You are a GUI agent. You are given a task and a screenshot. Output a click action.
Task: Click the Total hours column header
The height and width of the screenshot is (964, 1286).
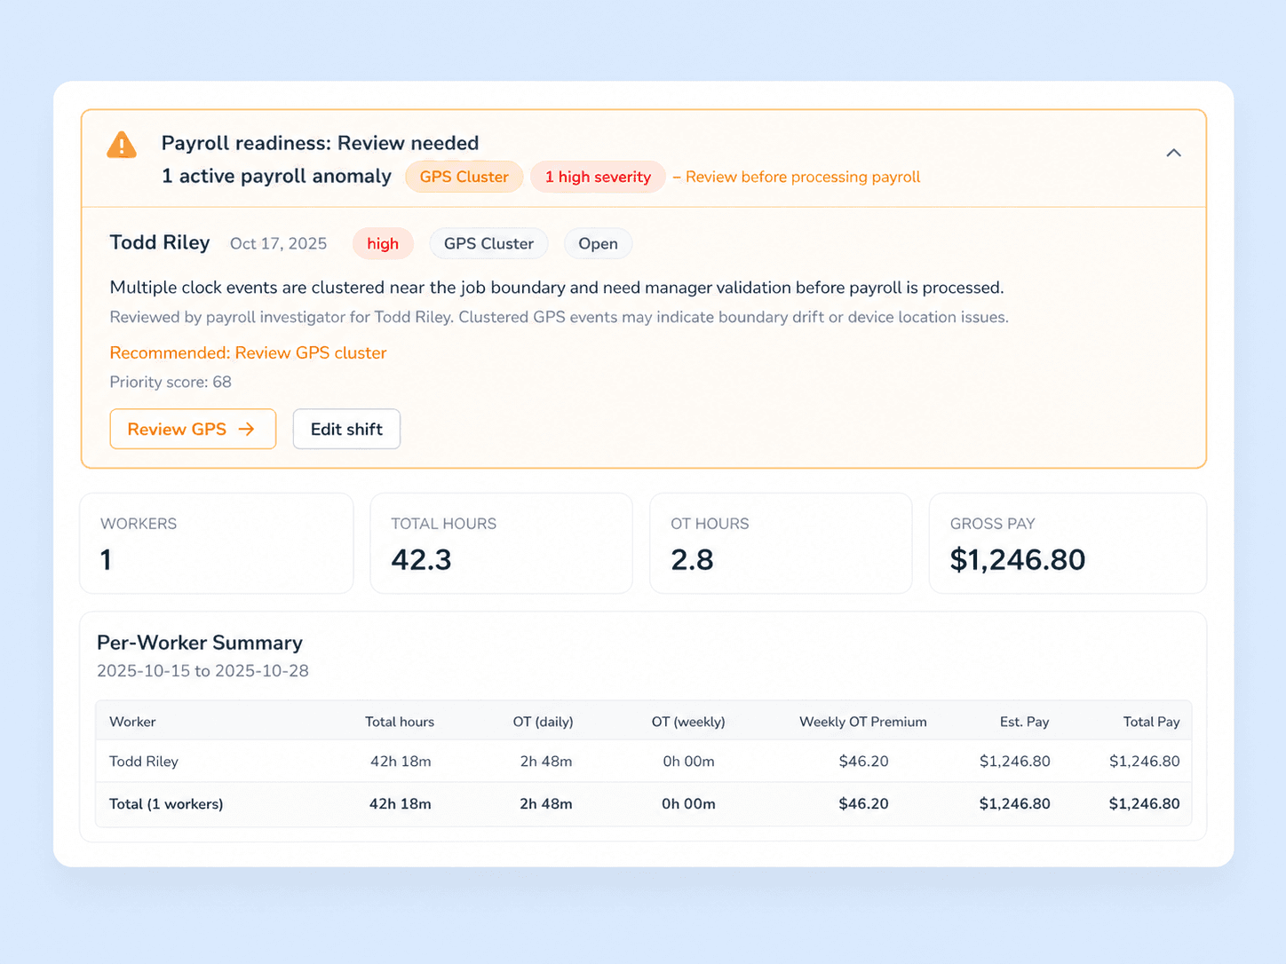tap(400, 722)
